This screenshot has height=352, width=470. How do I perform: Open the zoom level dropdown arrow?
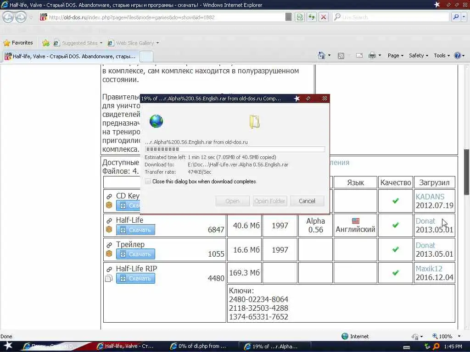tap(459, 336)
